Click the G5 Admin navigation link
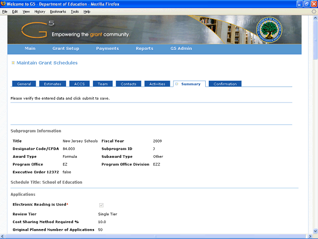The image size is (318, 239). point(181,49)
